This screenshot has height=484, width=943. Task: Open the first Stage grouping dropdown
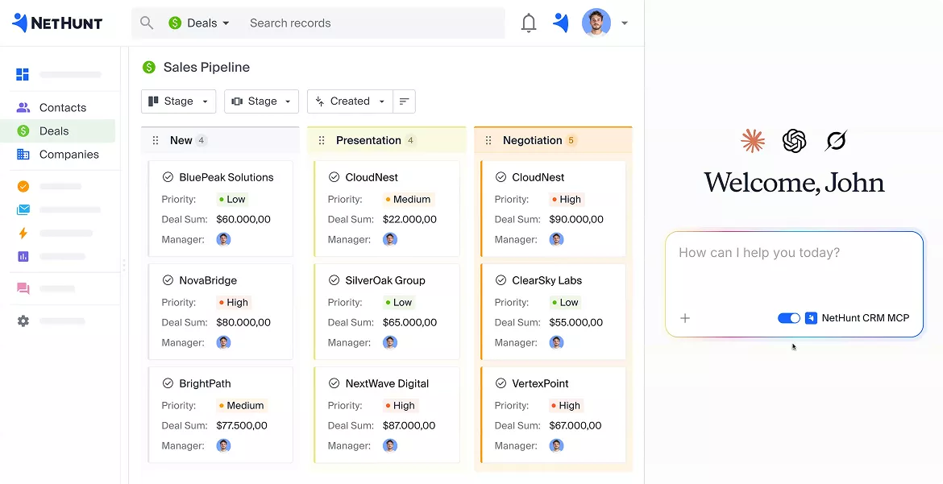pyautogui.click(x=178, y=101)
